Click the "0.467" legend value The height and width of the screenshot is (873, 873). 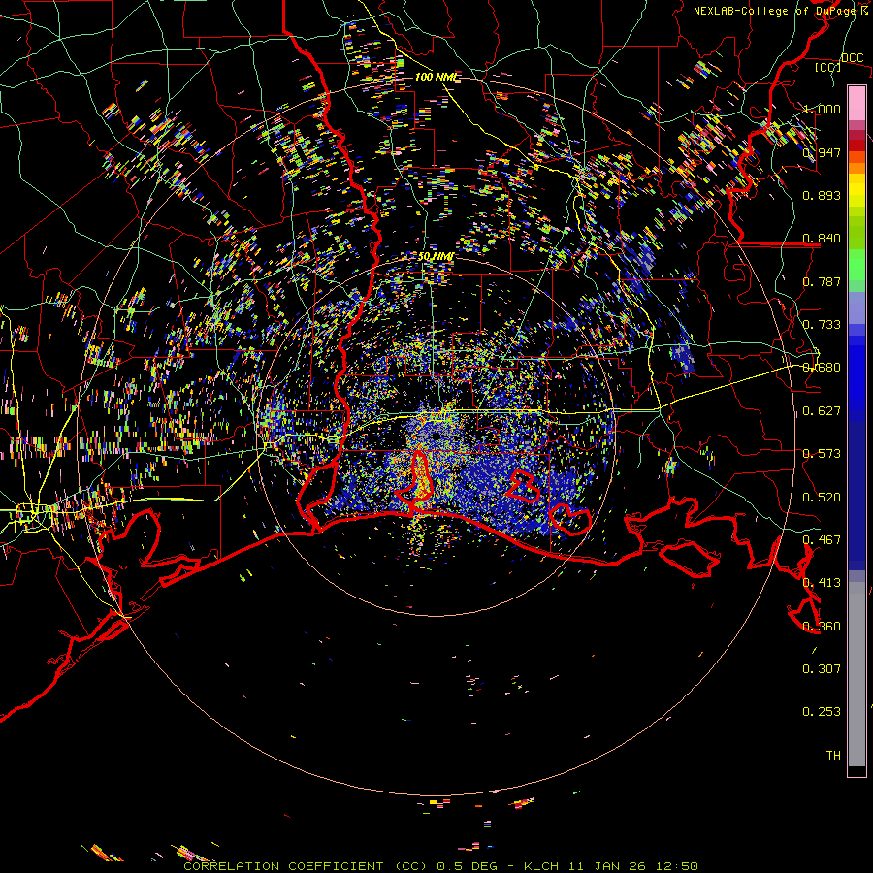click(x=822, y=540)
